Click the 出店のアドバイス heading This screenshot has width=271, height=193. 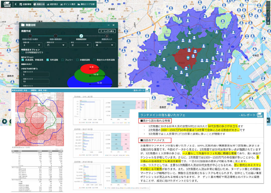click(x=155, y=140)
